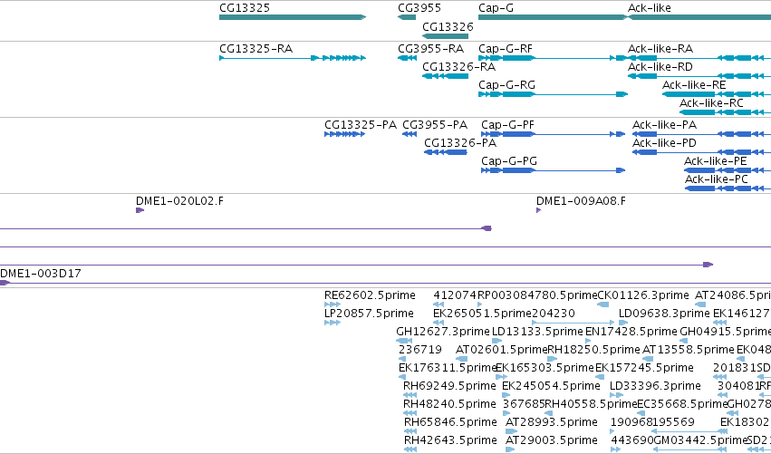This screenshot has width=771, height=454.
Task: Open the RE62602.5prime EST label
Action: tap(370, 295)
